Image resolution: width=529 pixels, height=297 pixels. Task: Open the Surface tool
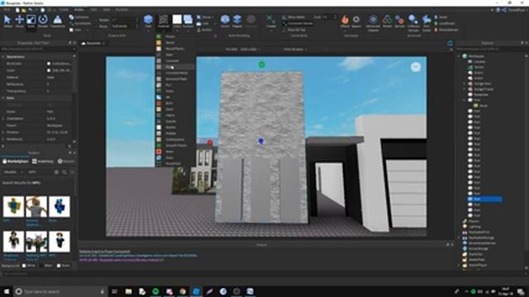(x=188, y=21)
